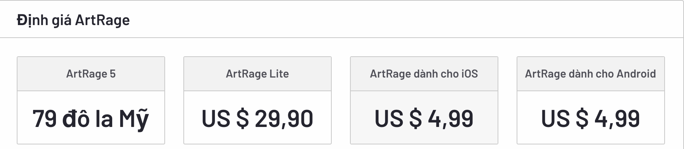Viewport: 684px width, 149px height.
Task: Click the word ArtRage in the section title
Action: [x=102, y=20]
